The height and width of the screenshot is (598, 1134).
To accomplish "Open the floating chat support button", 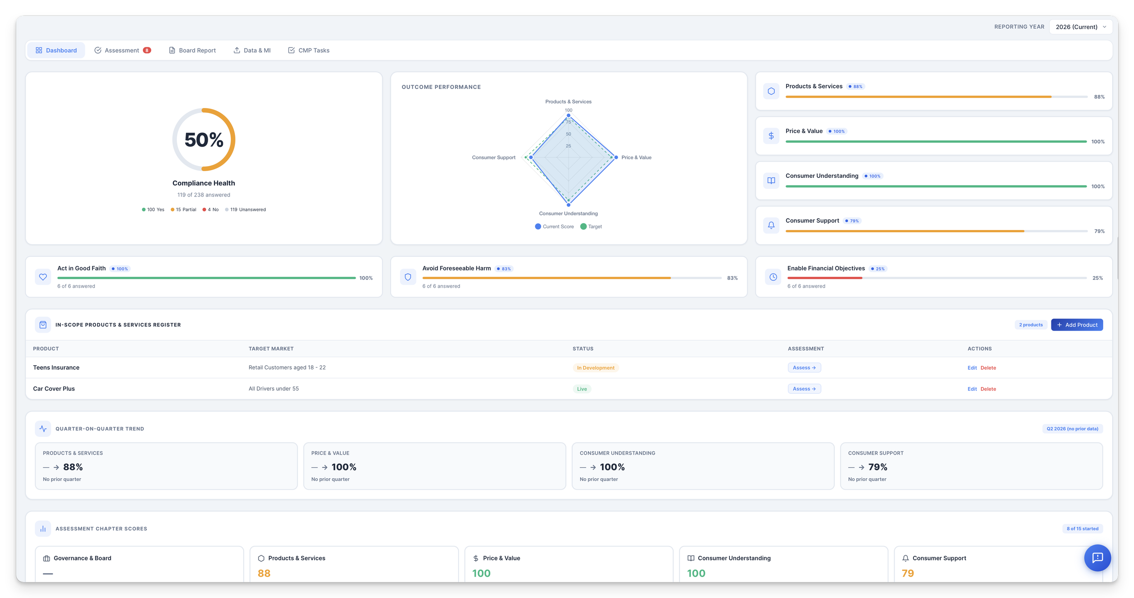I will (x=1097, y=558).
